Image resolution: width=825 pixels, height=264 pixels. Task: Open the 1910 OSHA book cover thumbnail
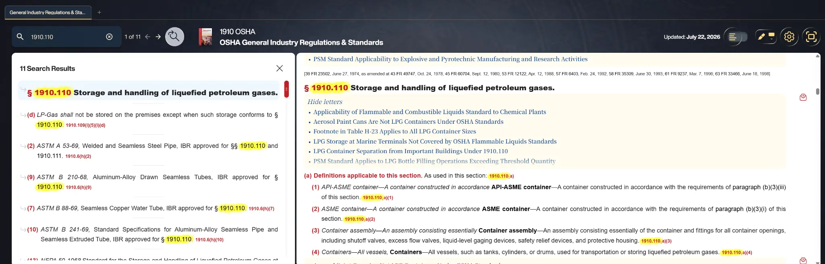pyautogui.click(x=205, y=37)
